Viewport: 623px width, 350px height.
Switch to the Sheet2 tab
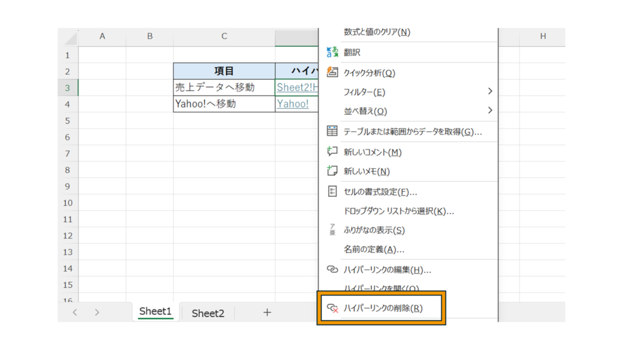point(208,313)
